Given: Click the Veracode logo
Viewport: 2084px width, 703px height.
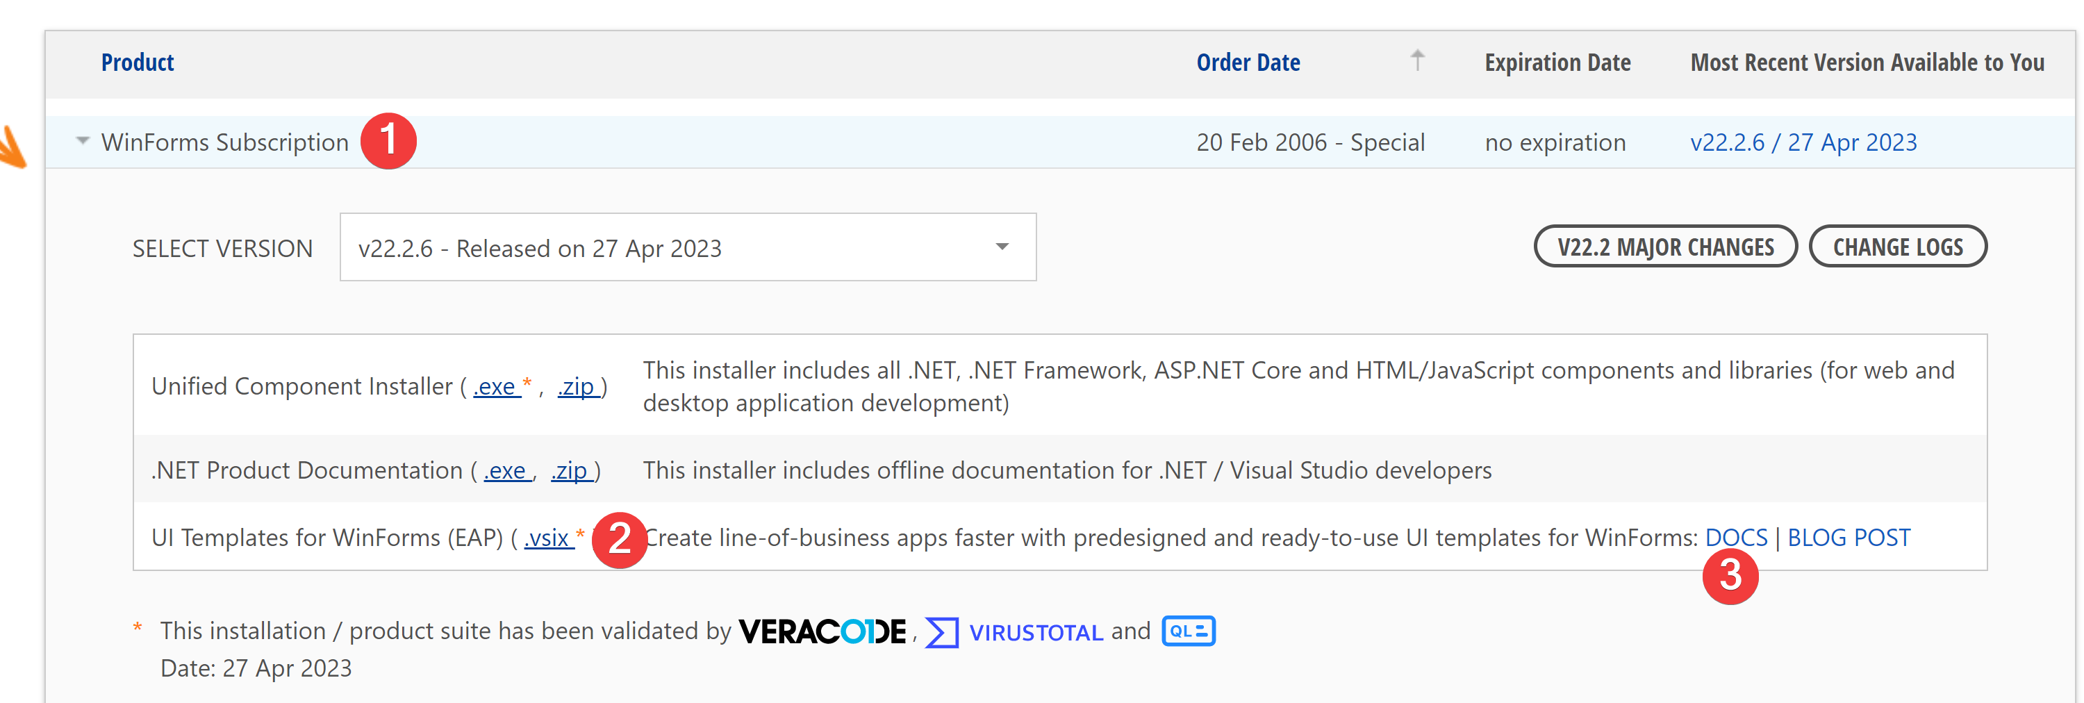Looking at the screenshot, I should (x=822, y=631).
